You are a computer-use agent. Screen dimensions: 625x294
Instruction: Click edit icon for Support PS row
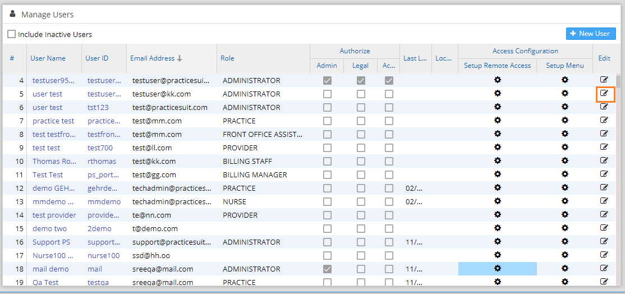click(604, 242)
